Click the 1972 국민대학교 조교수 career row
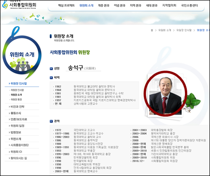 coord(74,130)
